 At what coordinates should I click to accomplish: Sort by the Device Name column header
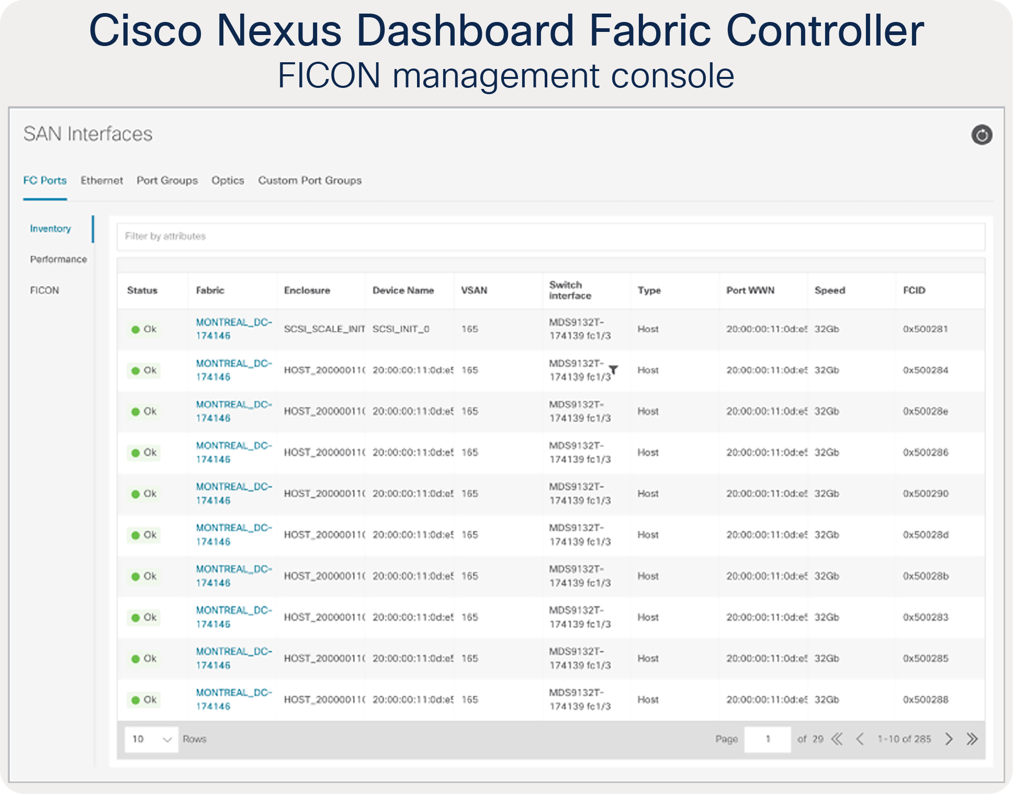[x=403, y=290]
